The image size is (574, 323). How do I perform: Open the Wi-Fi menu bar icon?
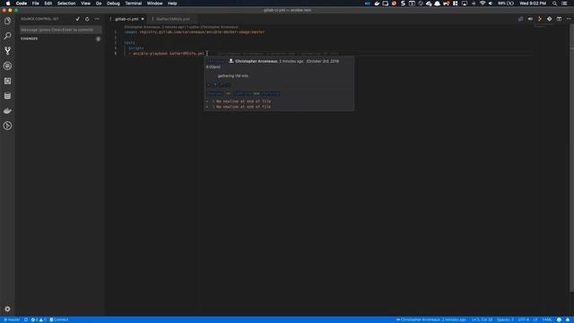[x=483, y=4]
